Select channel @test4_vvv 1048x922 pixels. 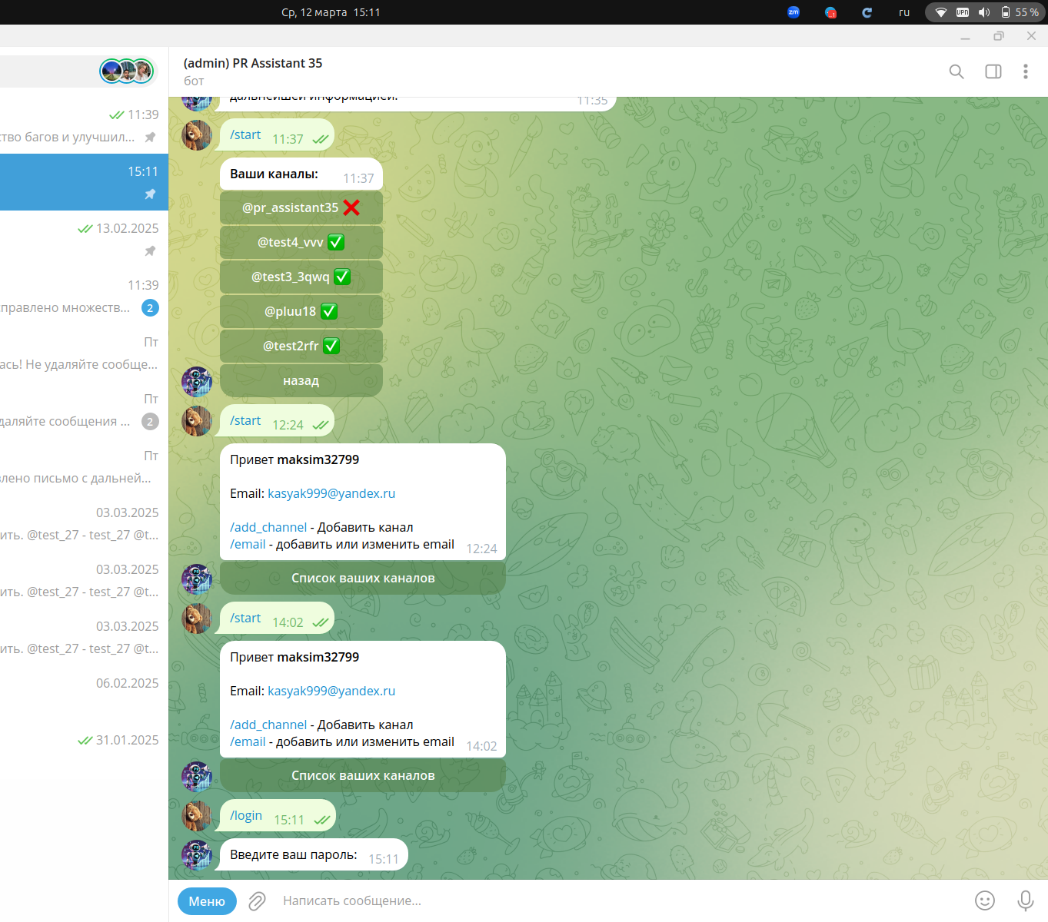click(x=301, y=242)
